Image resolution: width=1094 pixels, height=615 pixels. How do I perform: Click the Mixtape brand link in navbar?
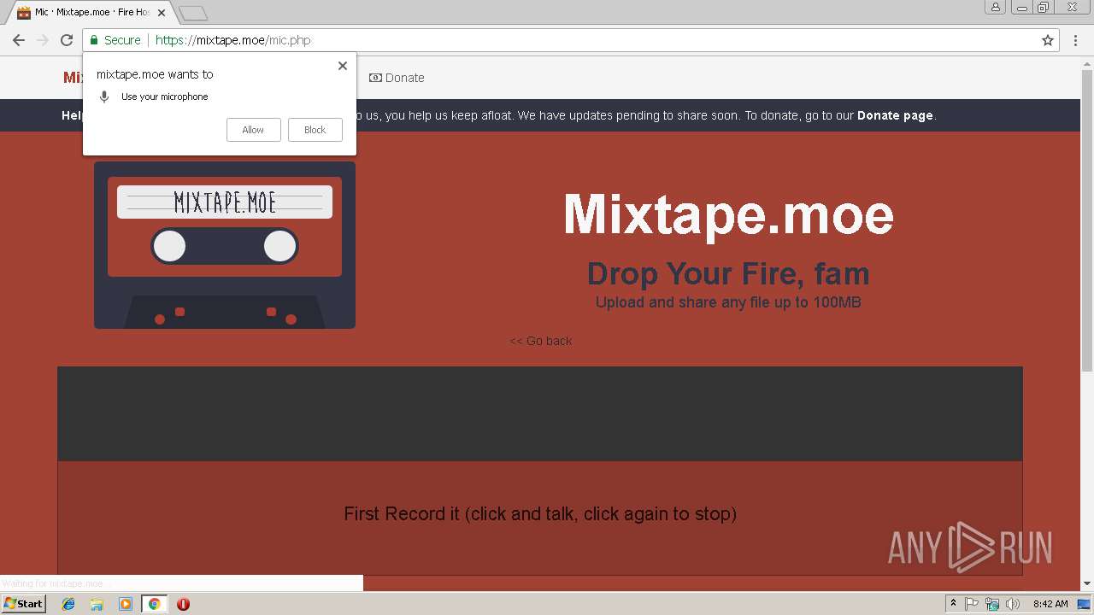point(73,78)
